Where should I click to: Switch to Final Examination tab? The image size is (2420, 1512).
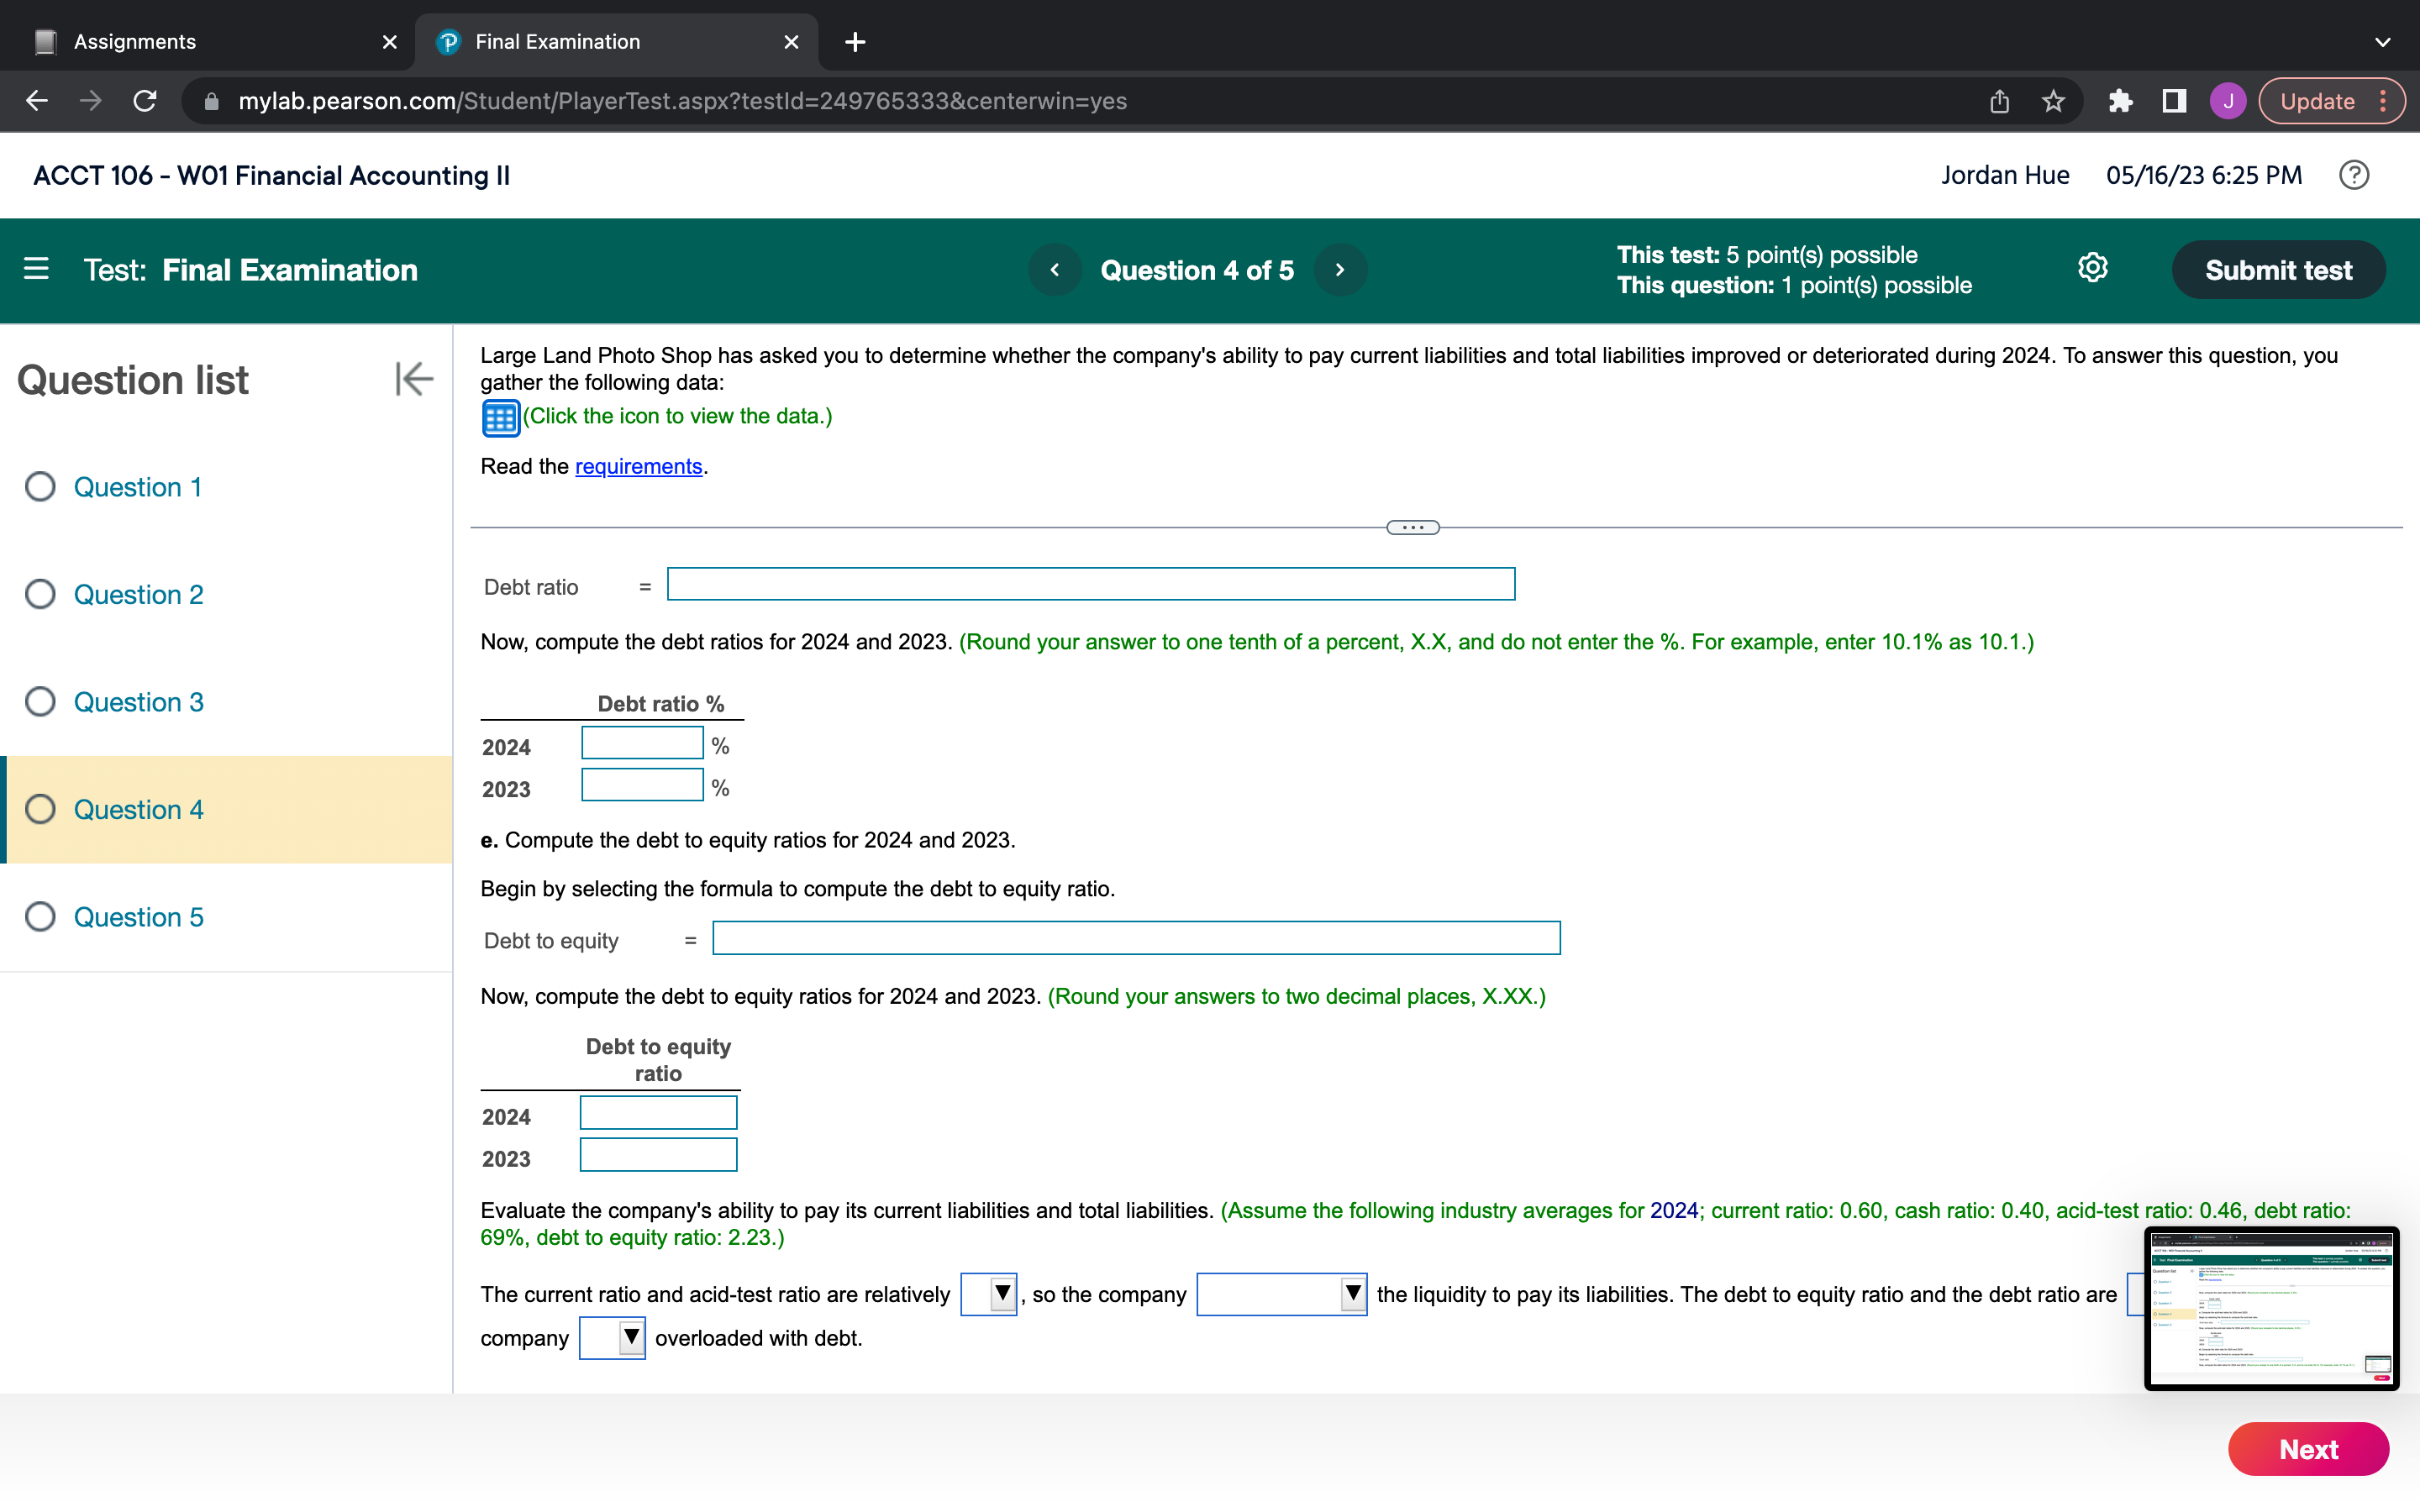tap(557, 42)
